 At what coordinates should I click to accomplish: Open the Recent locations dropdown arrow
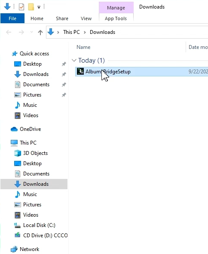(x=32, y=32)
